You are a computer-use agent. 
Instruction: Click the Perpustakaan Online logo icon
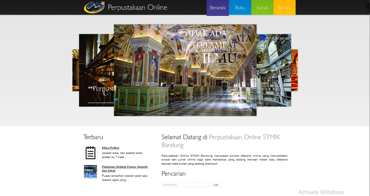point(94,7)
